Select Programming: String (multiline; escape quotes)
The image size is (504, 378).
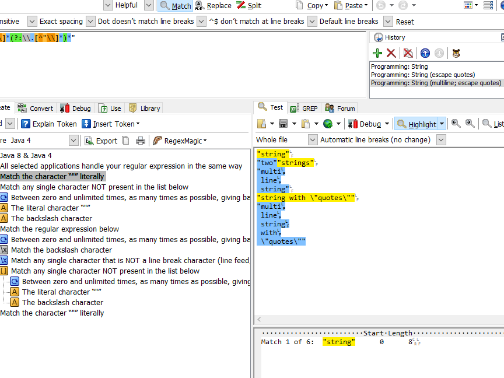(436, 83)
